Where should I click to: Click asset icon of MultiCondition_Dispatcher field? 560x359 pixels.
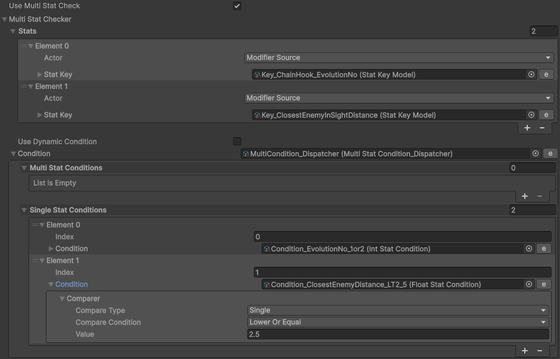click(246, 154)
